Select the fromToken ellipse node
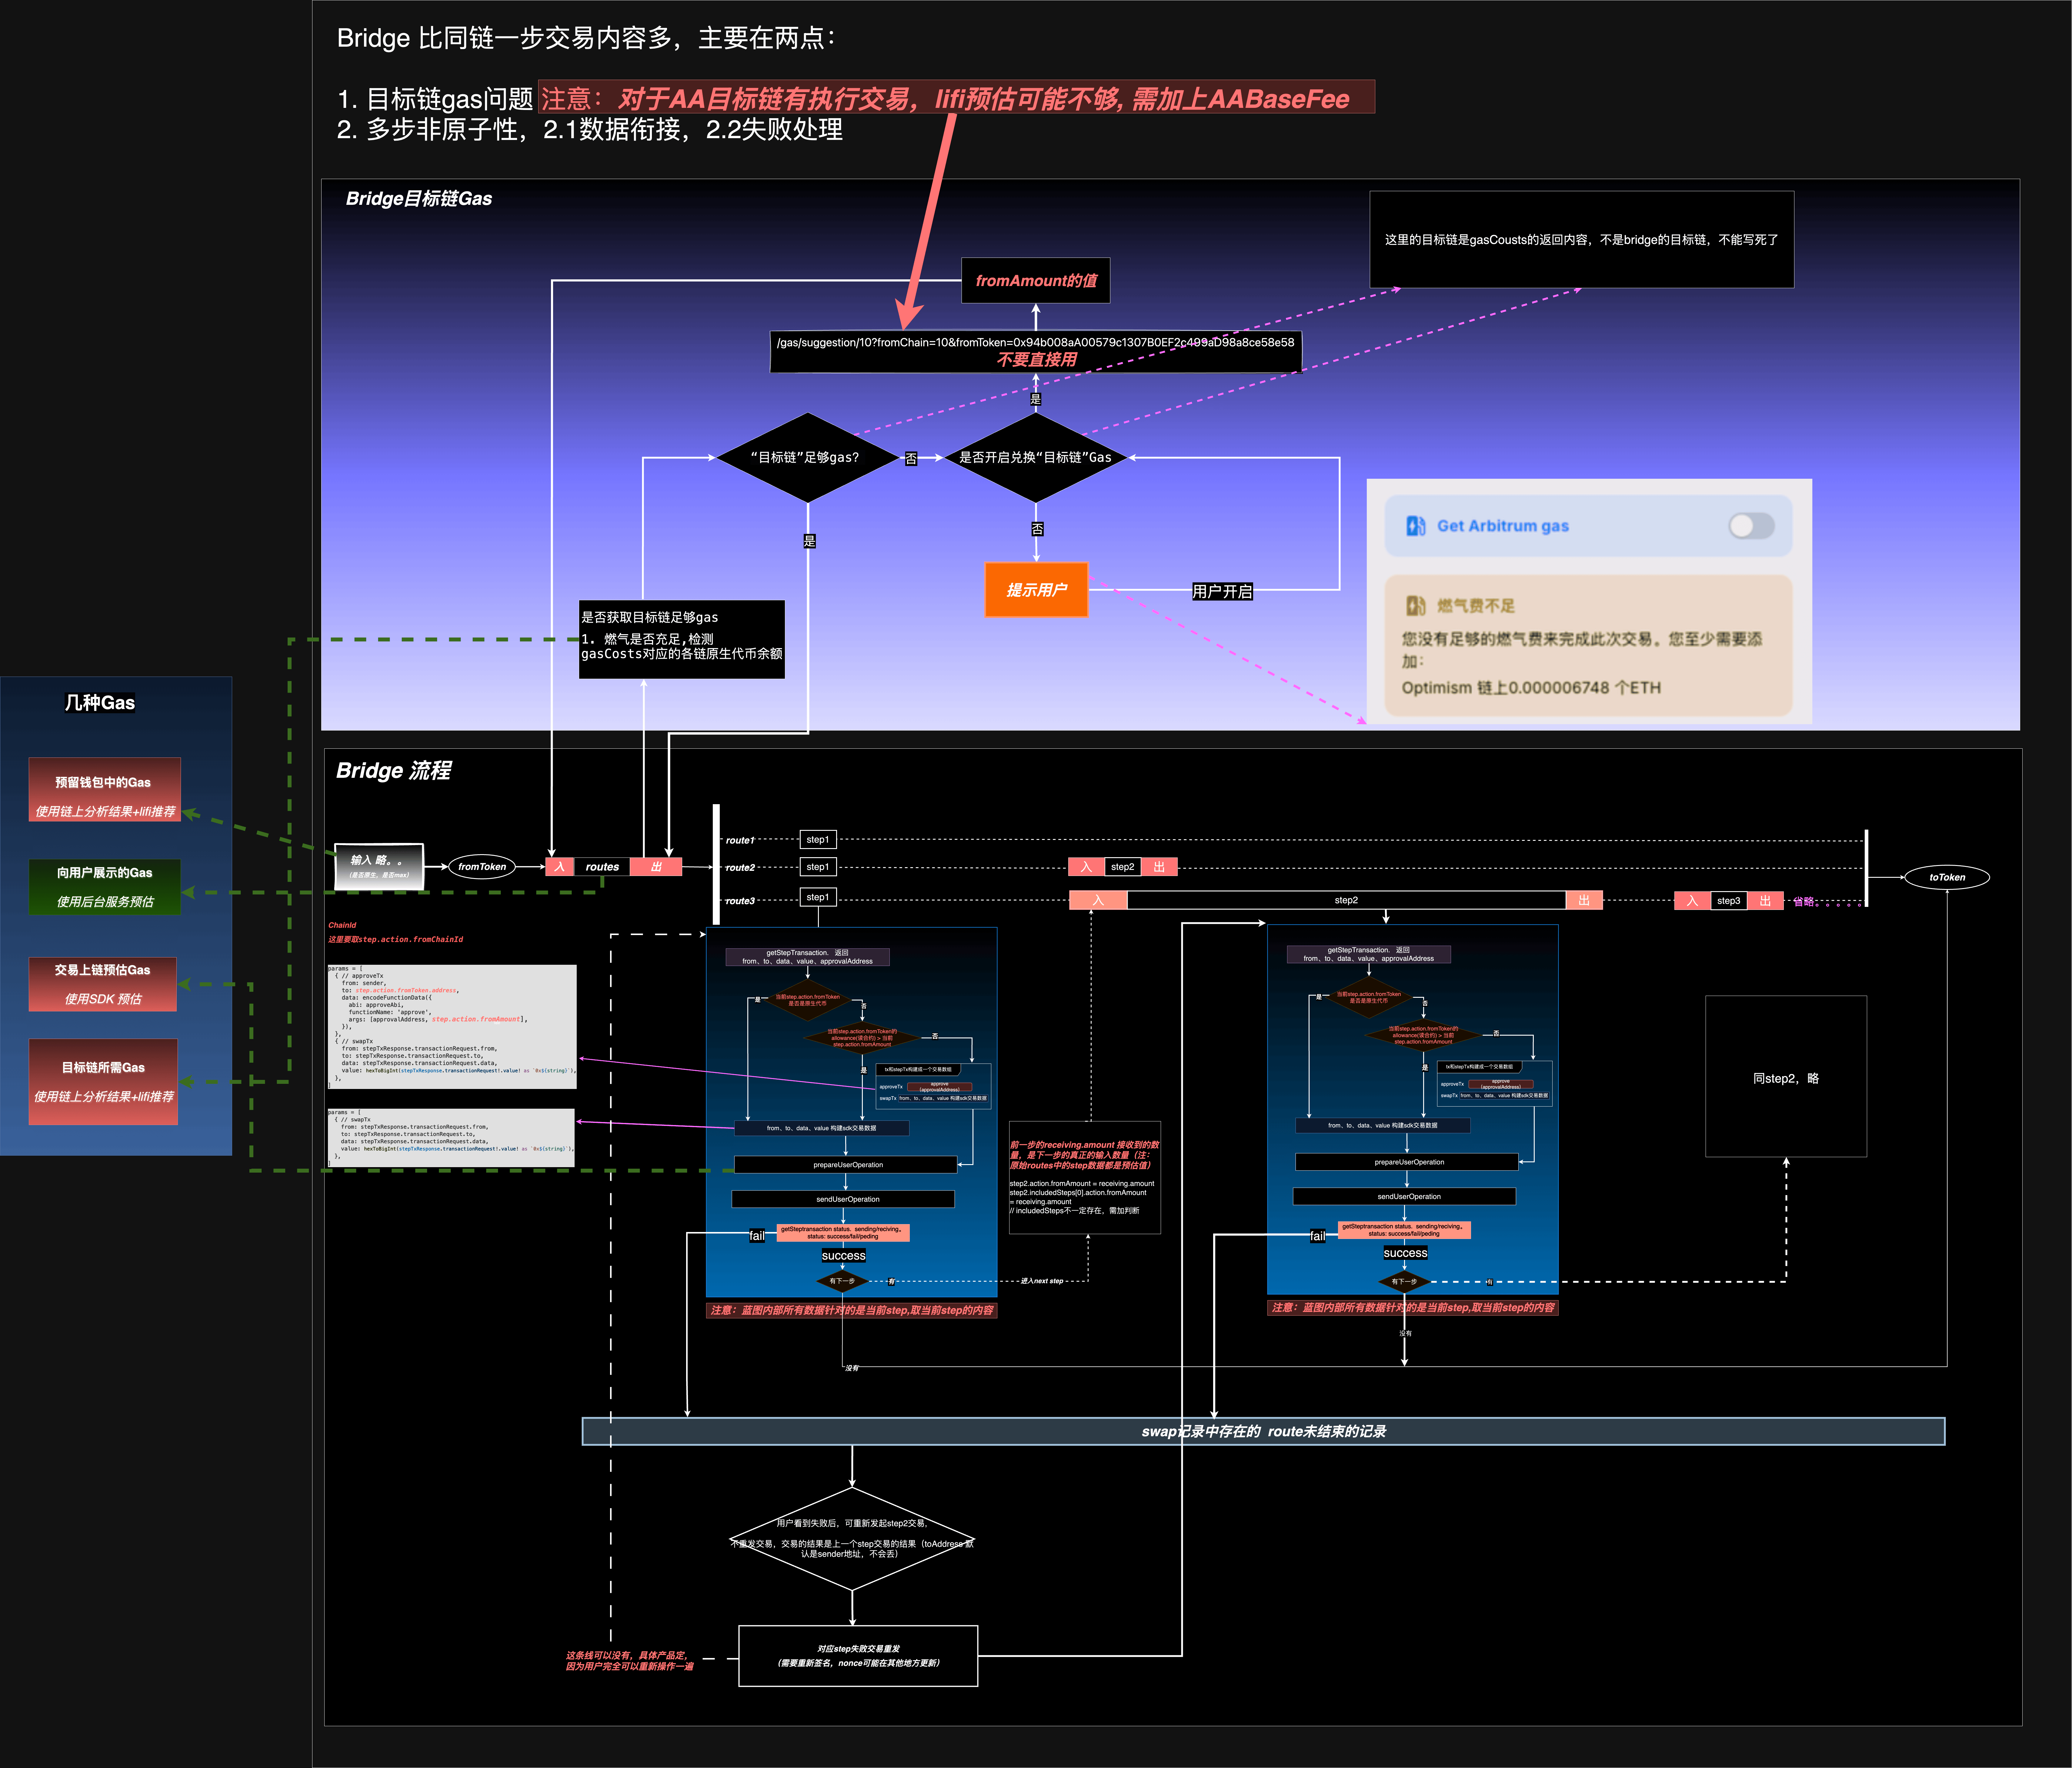This screenshot has width=2072, height=1768. (482, 867)
